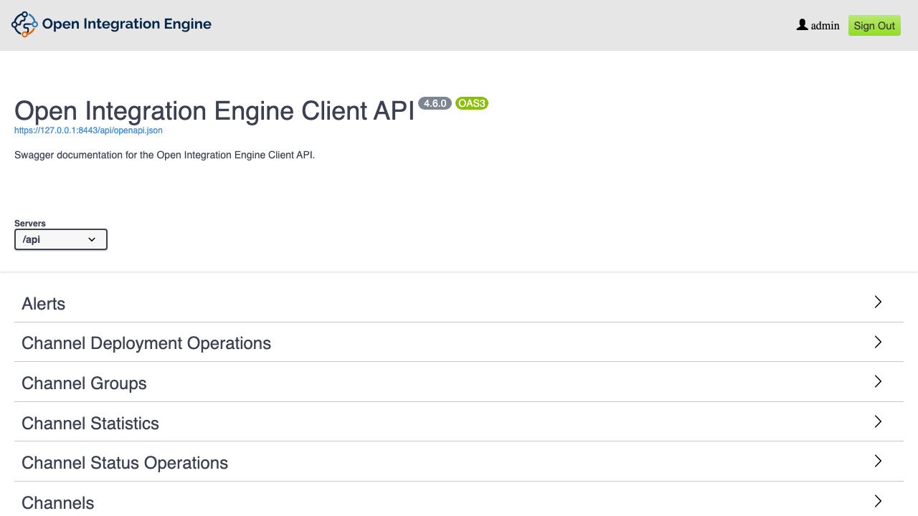The width and height of the screenshot is (918, 516).
Task: Click the Swagger documentation description text
Action: [165, 155]
